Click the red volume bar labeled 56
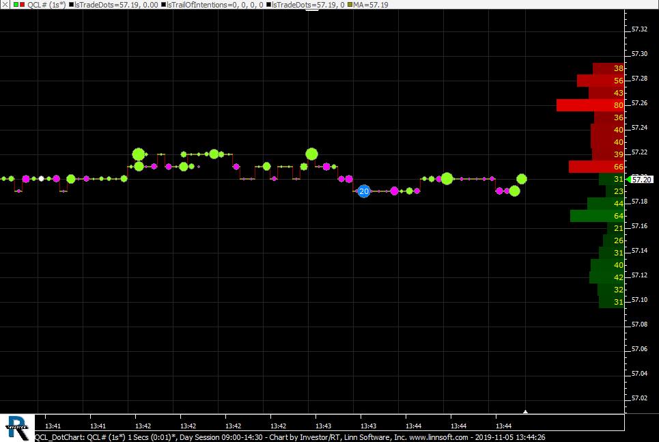Screen dimensions: 659x442 click(600, 81)
